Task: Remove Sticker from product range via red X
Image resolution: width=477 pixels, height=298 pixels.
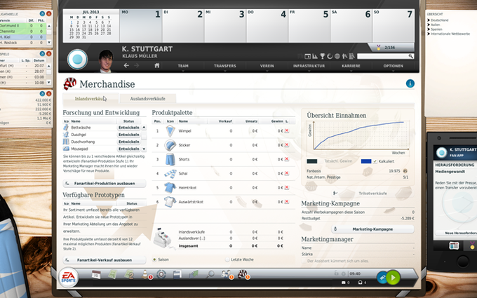Action: pos(287,145)
